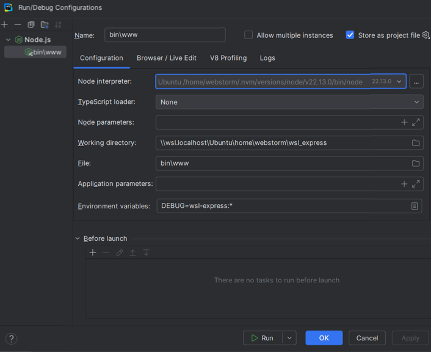Move the Before launch task up

[132, 252]
